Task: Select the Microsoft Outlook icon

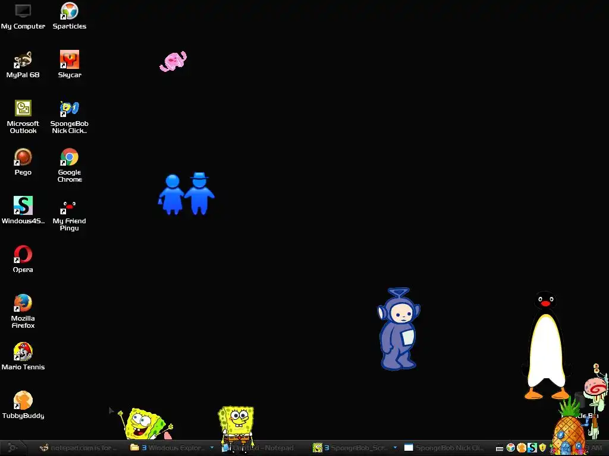Action: (23, 117)
